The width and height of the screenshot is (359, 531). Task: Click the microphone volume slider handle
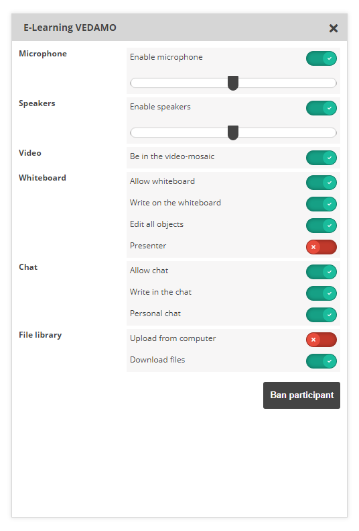(233, 83)
